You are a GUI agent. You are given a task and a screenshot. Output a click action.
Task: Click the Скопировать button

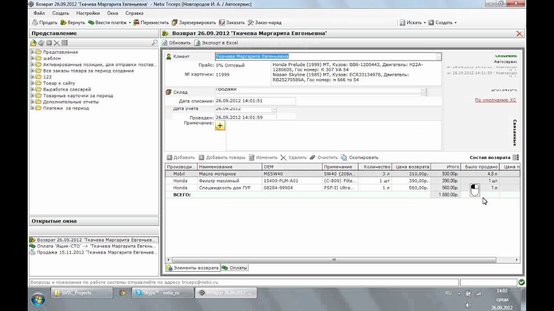360,158
